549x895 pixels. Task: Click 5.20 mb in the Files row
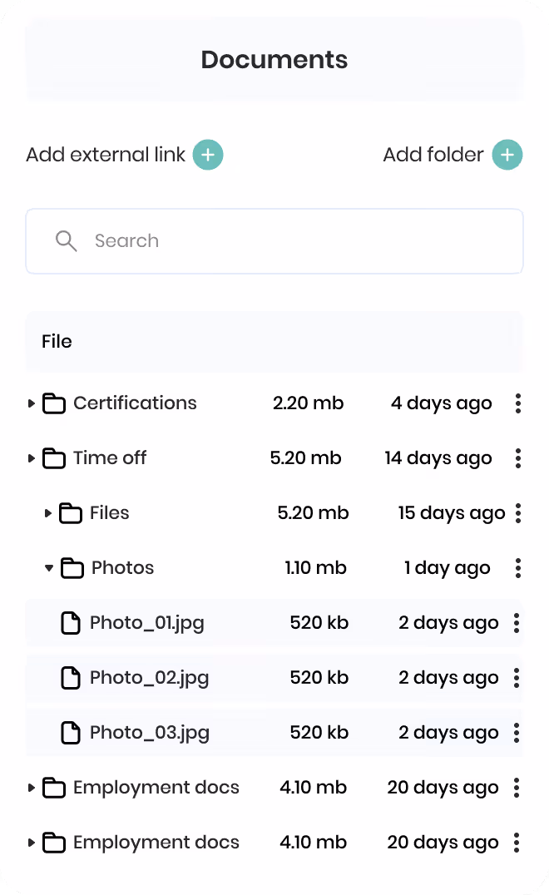click(x=314, y=512)
